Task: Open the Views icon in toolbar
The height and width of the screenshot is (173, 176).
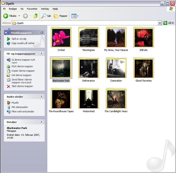Action: [74, 16]
